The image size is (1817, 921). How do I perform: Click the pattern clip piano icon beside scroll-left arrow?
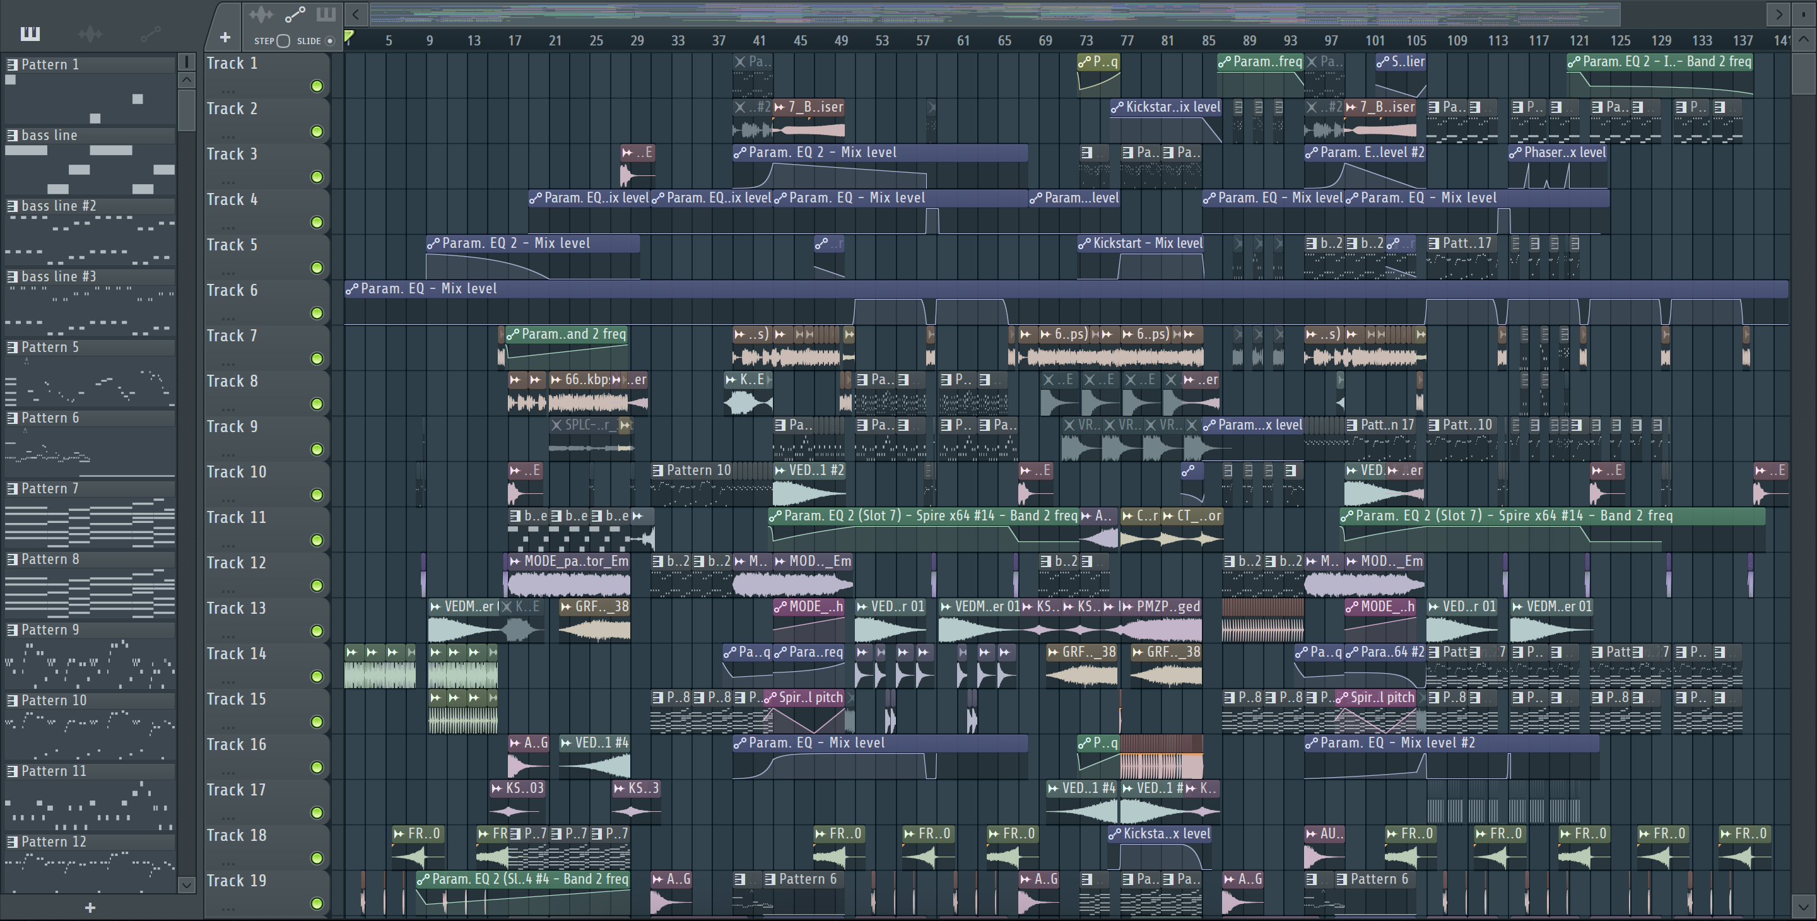point(326,14)
